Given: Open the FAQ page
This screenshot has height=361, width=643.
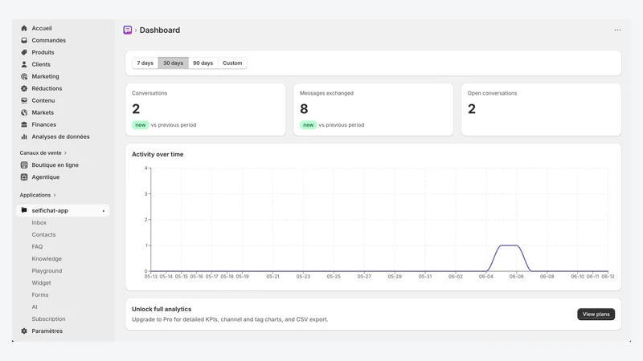Looking at the screenshot, I should pyautogui.click(x=37, y=247).
